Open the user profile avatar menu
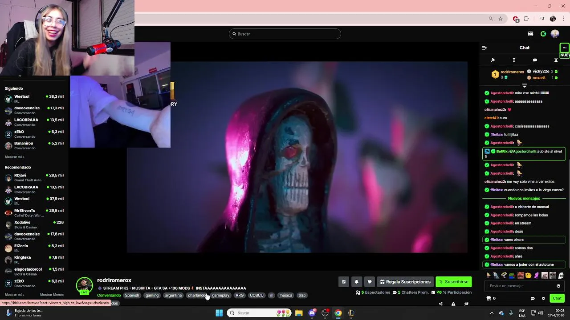 point(555,34)
